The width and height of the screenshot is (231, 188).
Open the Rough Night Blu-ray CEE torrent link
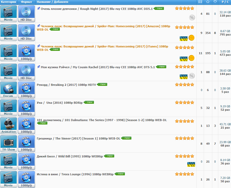(97, 9)
